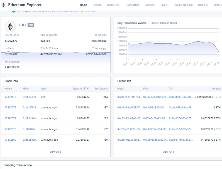Open miner address 0x14cff941
The height and width of the screenshot is (169, 222).
point(30,108)
